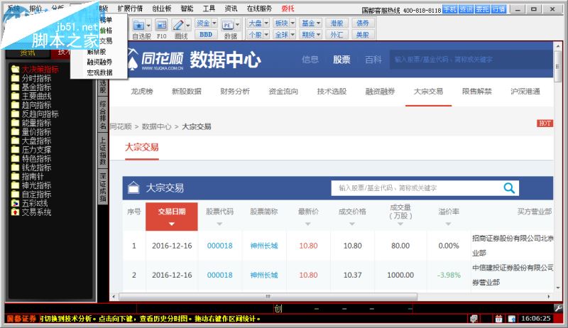Click the BBD toolbar button
Image resolution: width=568 pixels, height=328 pixels.
(x=206, y=35)
